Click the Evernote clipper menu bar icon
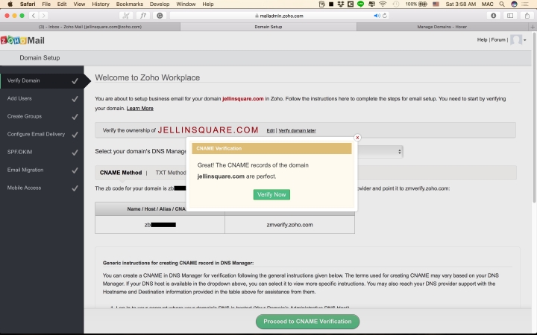Screen dimensions: 537x335 point(321,4)
